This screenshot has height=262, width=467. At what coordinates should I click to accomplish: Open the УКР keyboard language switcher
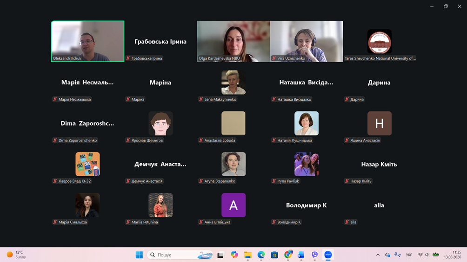[409, 255]
